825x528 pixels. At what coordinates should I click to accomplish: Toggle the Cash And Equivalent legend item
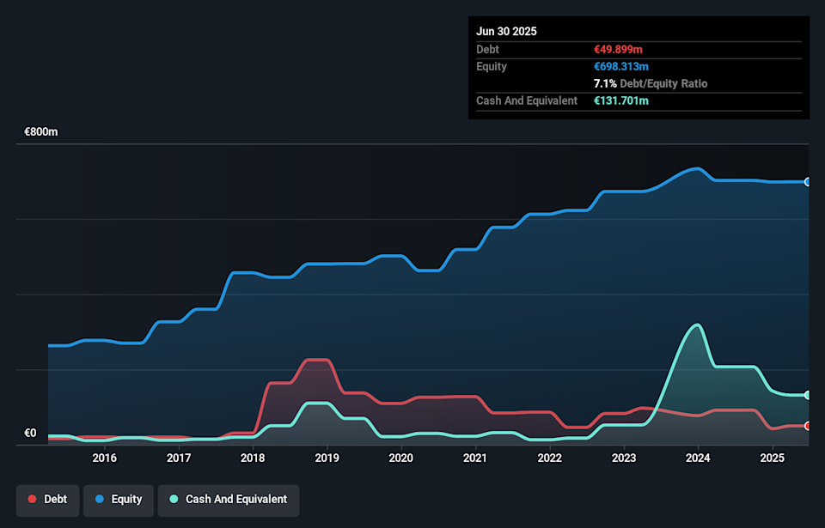(228, 500)
